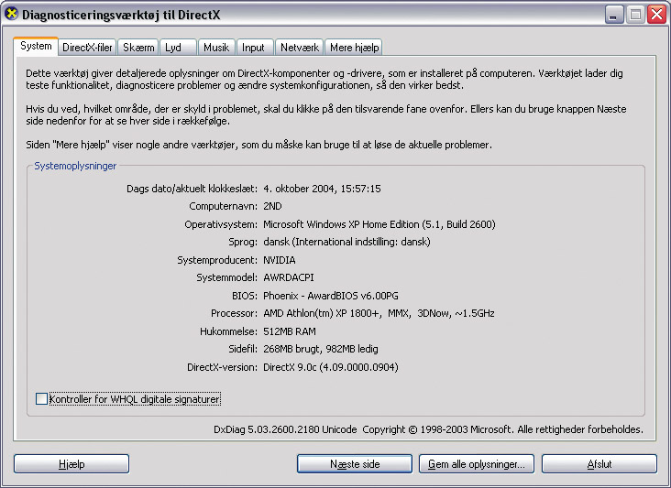Select the Lyd tab
Image resolution: width=671 pixels, height=488 pixels.
coord(178,48)
